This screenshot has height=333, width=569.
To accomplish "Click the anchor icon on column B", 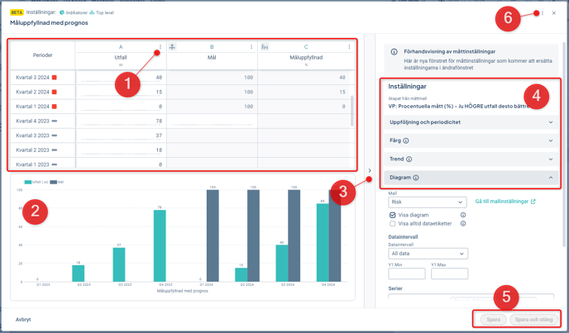I will click(172, 47).
